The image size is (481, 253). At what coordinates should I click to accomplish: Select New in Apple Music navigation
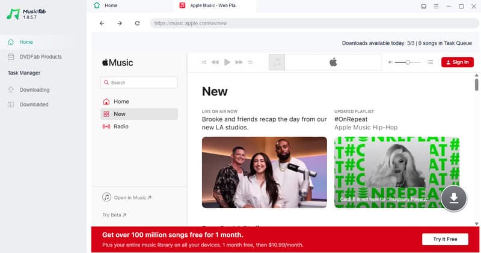point(139,114)
